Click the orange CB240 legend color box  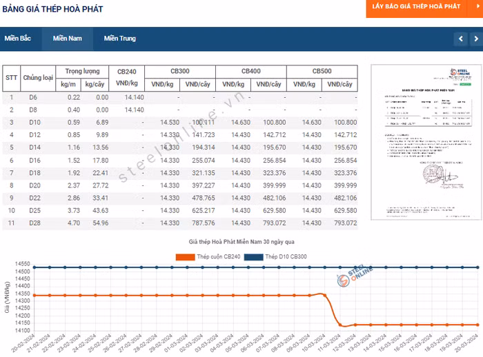click(x=185, y=257)
